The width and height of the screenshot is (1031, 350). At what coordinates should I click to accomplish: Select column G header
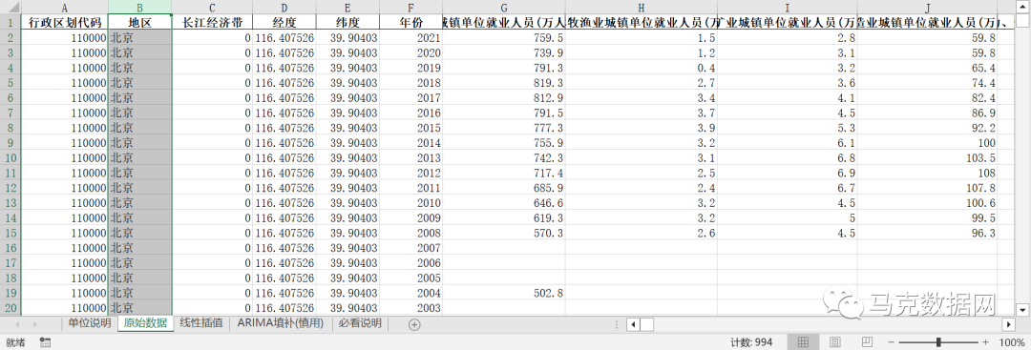[x=504, y=8]
